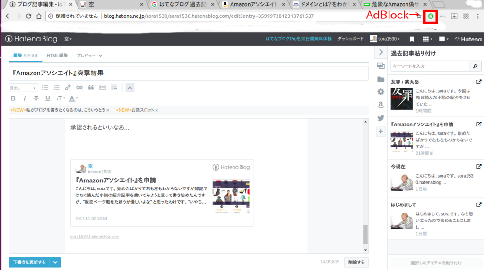Insert table of contents icon
The height and width of the screenshot is (270, 484).
point(103,88)
